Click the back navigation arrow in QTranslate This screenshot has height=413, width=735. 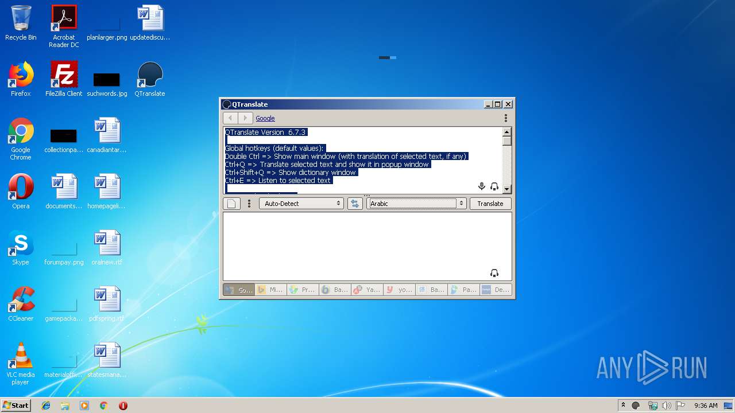230,118
